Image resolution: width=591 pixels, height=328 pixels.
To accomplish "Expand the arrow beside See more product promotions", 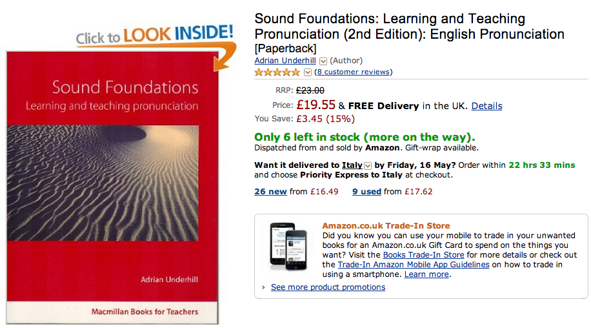I will coord(264,287).
